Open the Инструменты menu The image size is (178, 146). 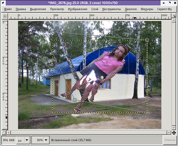112,9
